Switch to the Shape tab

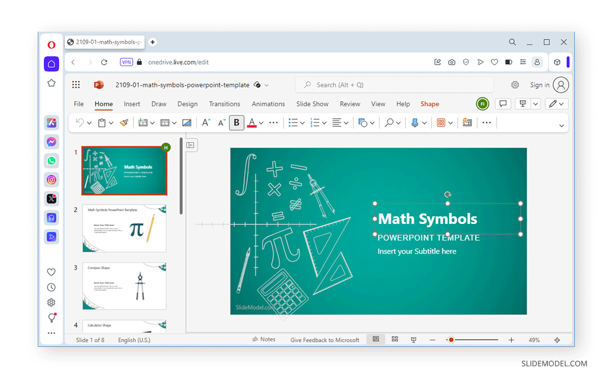pos(430,104)
